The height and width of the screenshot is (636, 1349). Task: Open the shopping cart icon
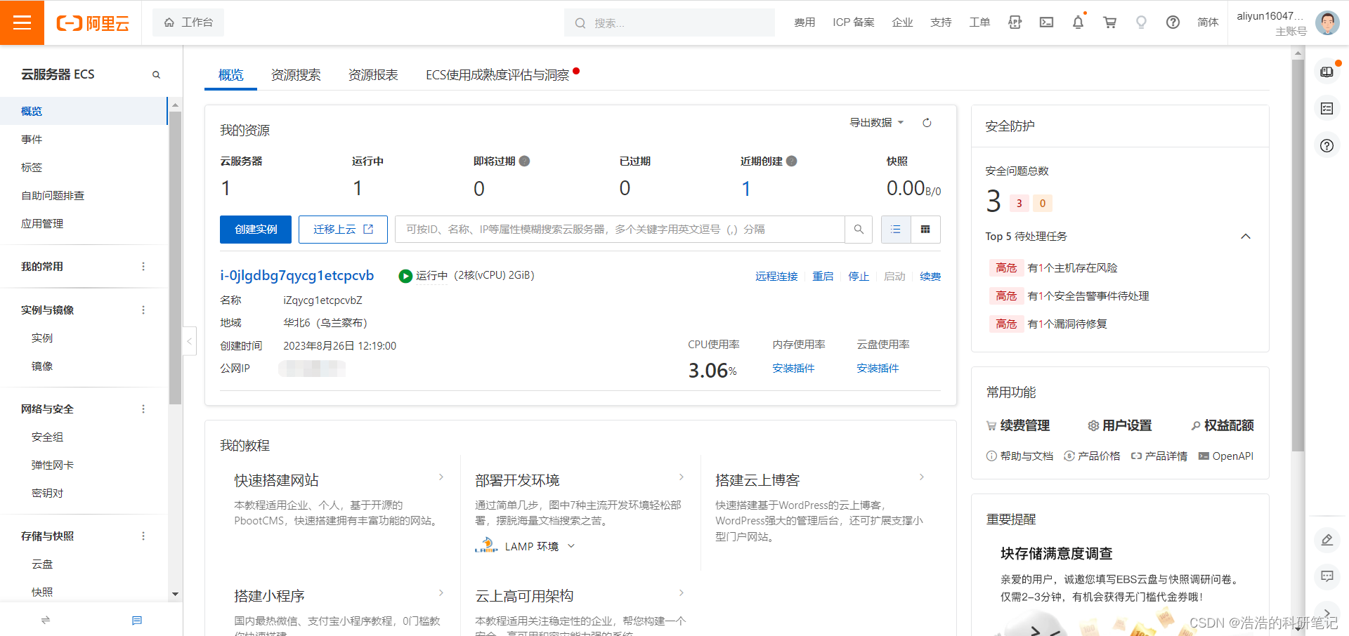click(1109, 22)
